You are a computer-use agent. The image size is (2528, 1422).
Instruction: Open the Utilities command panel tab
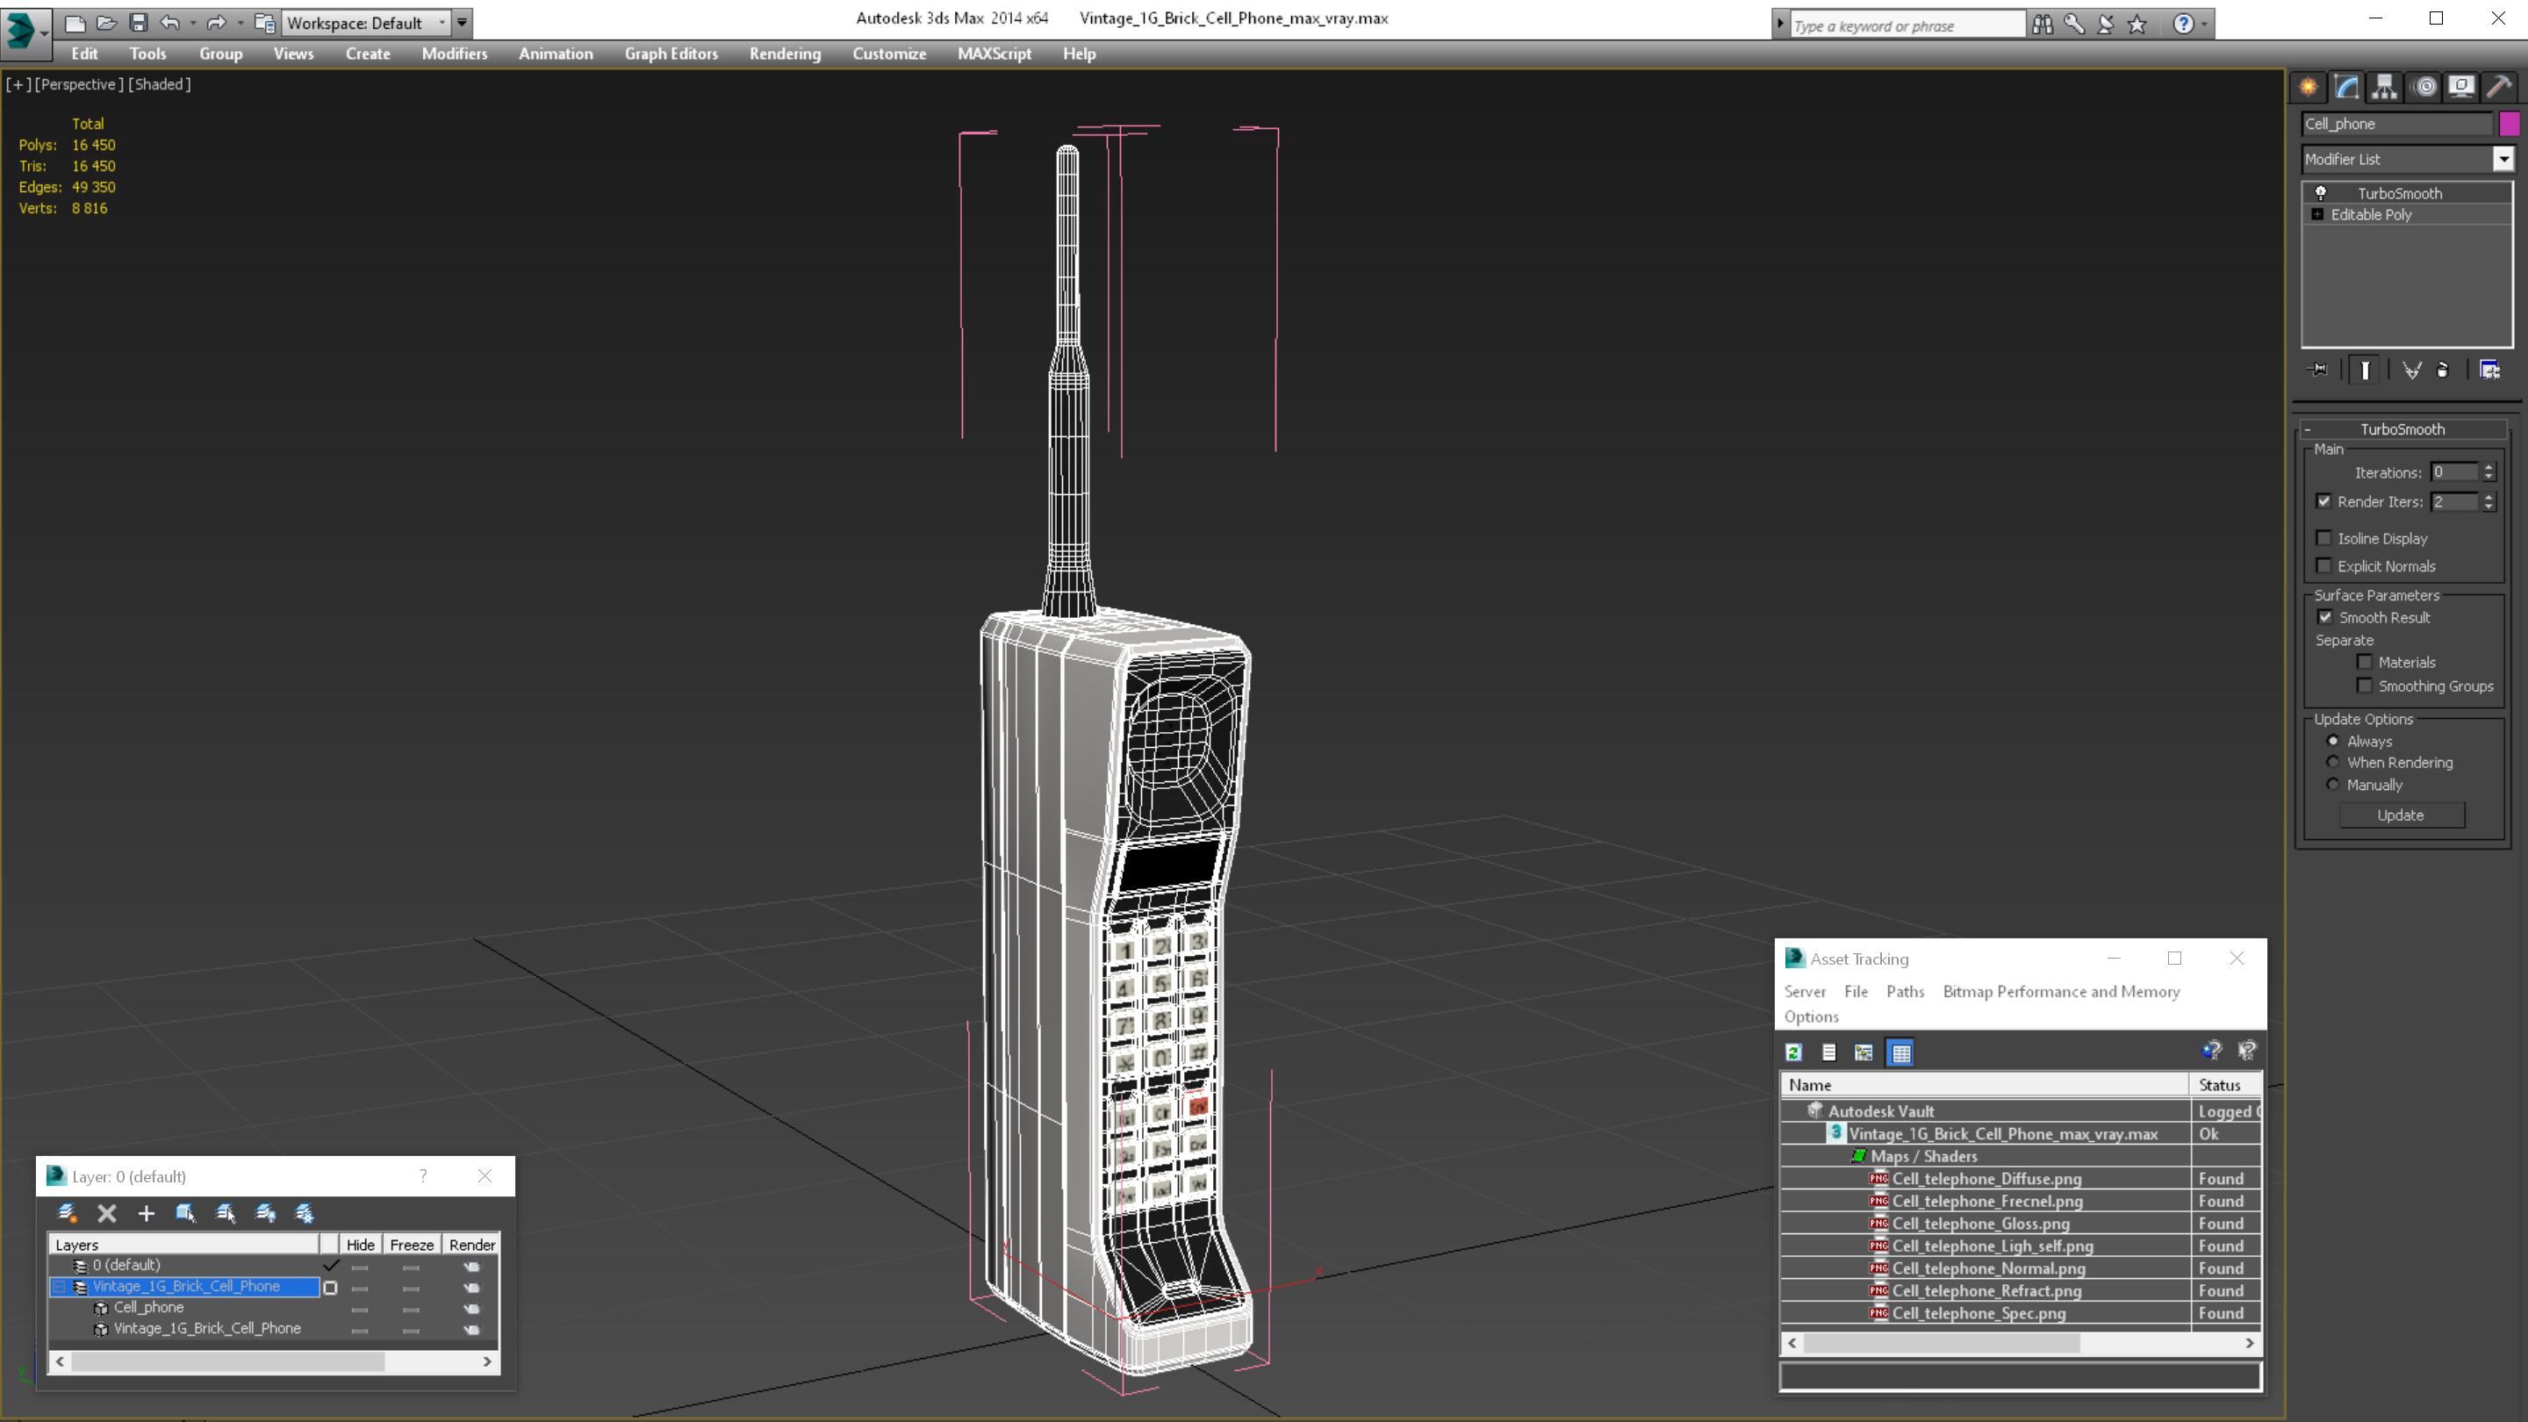pyautogui.click(x=2498, y=86)
